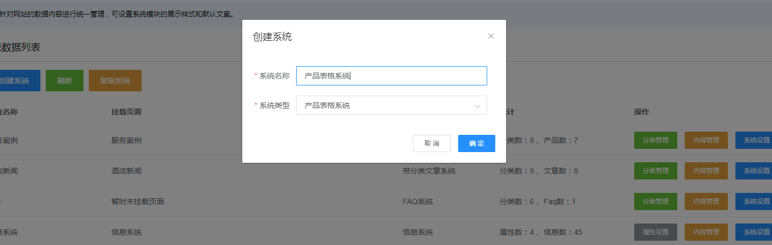The height and width of the screenshot is (245, 772).
Task: Close the 创建系统 dialog with X icon
Action: click(x=490, y=36)
